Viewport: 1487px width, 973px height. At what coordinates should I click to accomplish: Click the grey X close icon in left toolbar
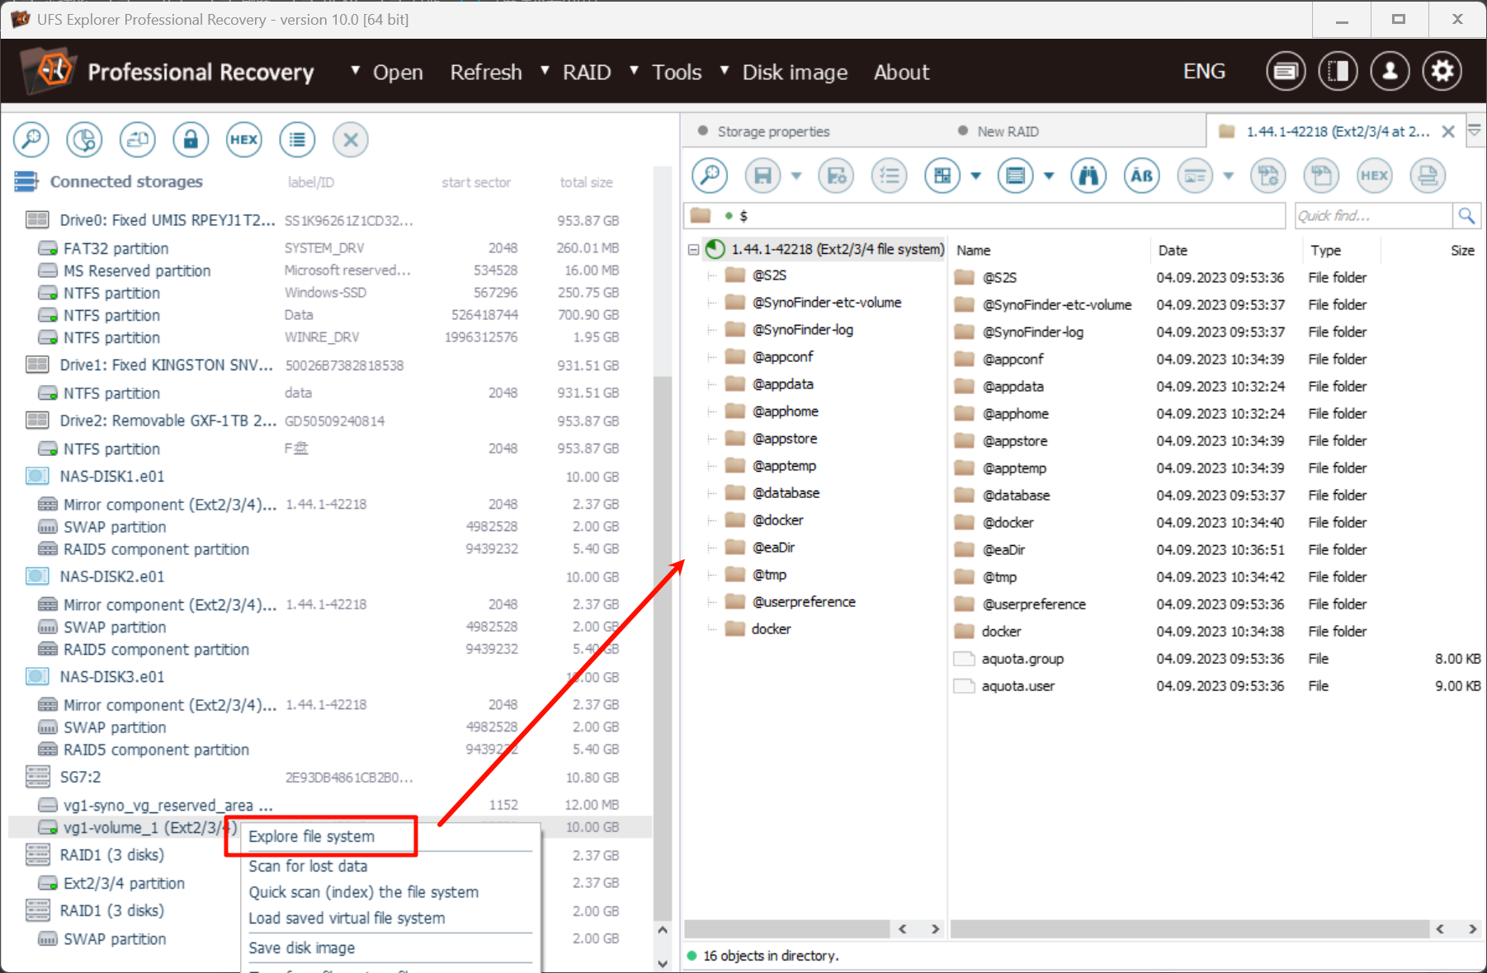pos(351,140)
